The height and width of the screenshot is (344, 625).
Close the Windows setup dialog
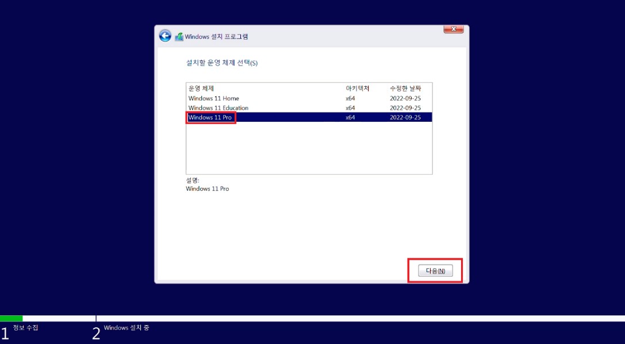click(454, 29)
